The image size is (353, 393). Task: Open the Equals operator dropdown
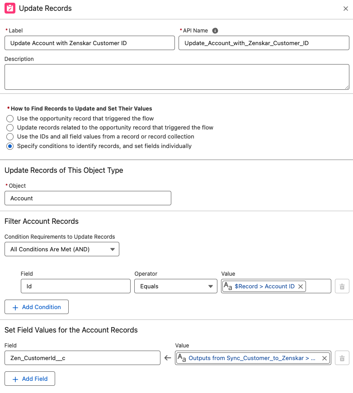176,286
